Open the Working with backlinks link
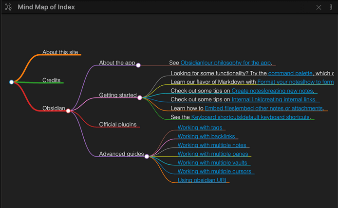The image size is (338, 208). [x=206, y=136]
